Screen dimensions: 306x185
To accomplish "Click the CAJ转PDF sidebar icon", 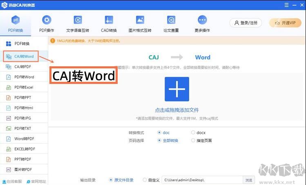I will (9, 67).
